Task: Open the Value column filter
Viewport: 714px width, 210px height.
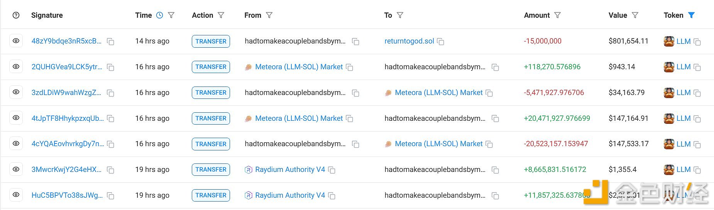Action: [635, 15]
